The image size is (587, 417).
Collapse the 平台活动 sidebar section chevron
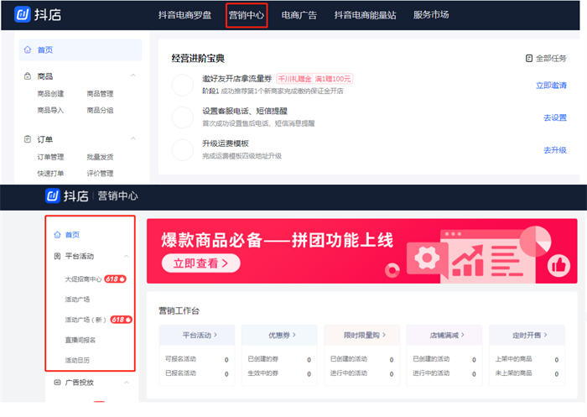tap(126, 256)
